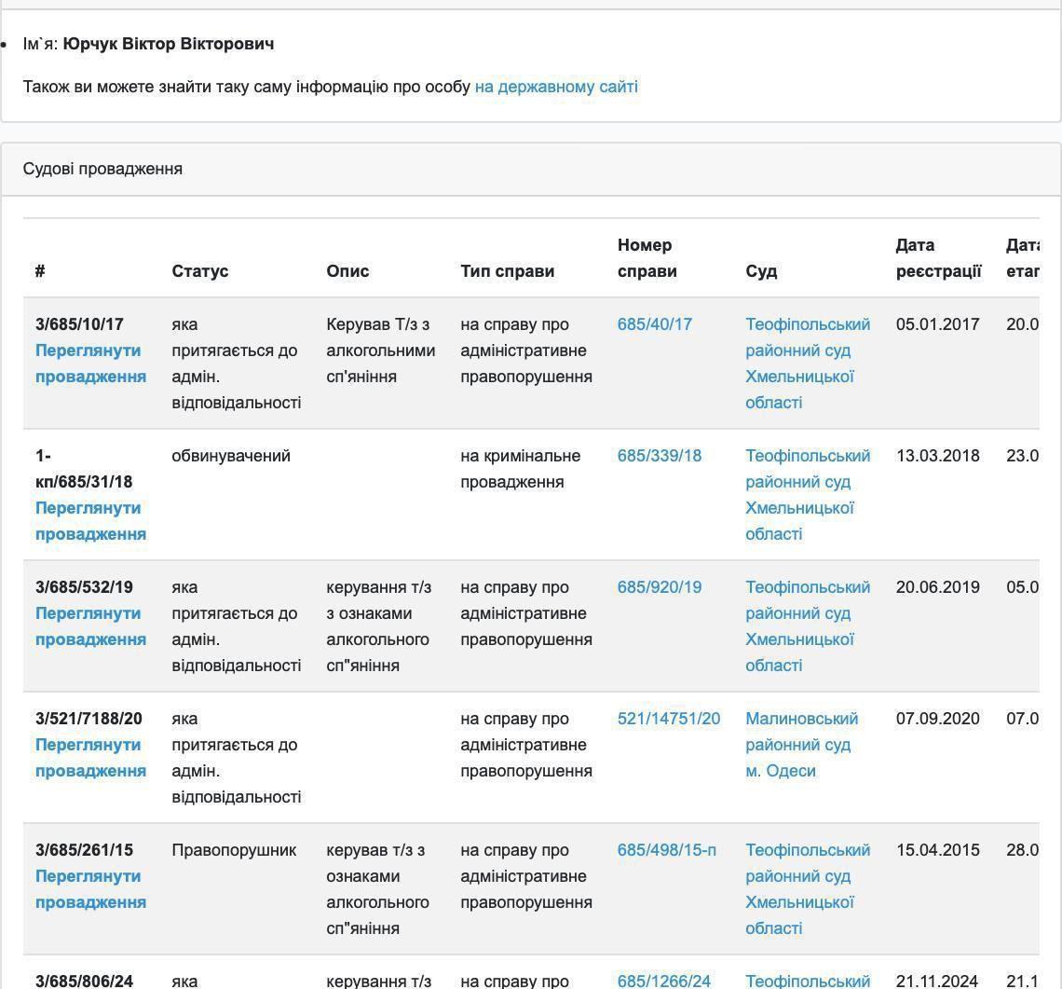The height and width of the screenshot is (989, 1062).
Task: Click the 'Дата реєстрації' column header
Action: click(938, 258)
